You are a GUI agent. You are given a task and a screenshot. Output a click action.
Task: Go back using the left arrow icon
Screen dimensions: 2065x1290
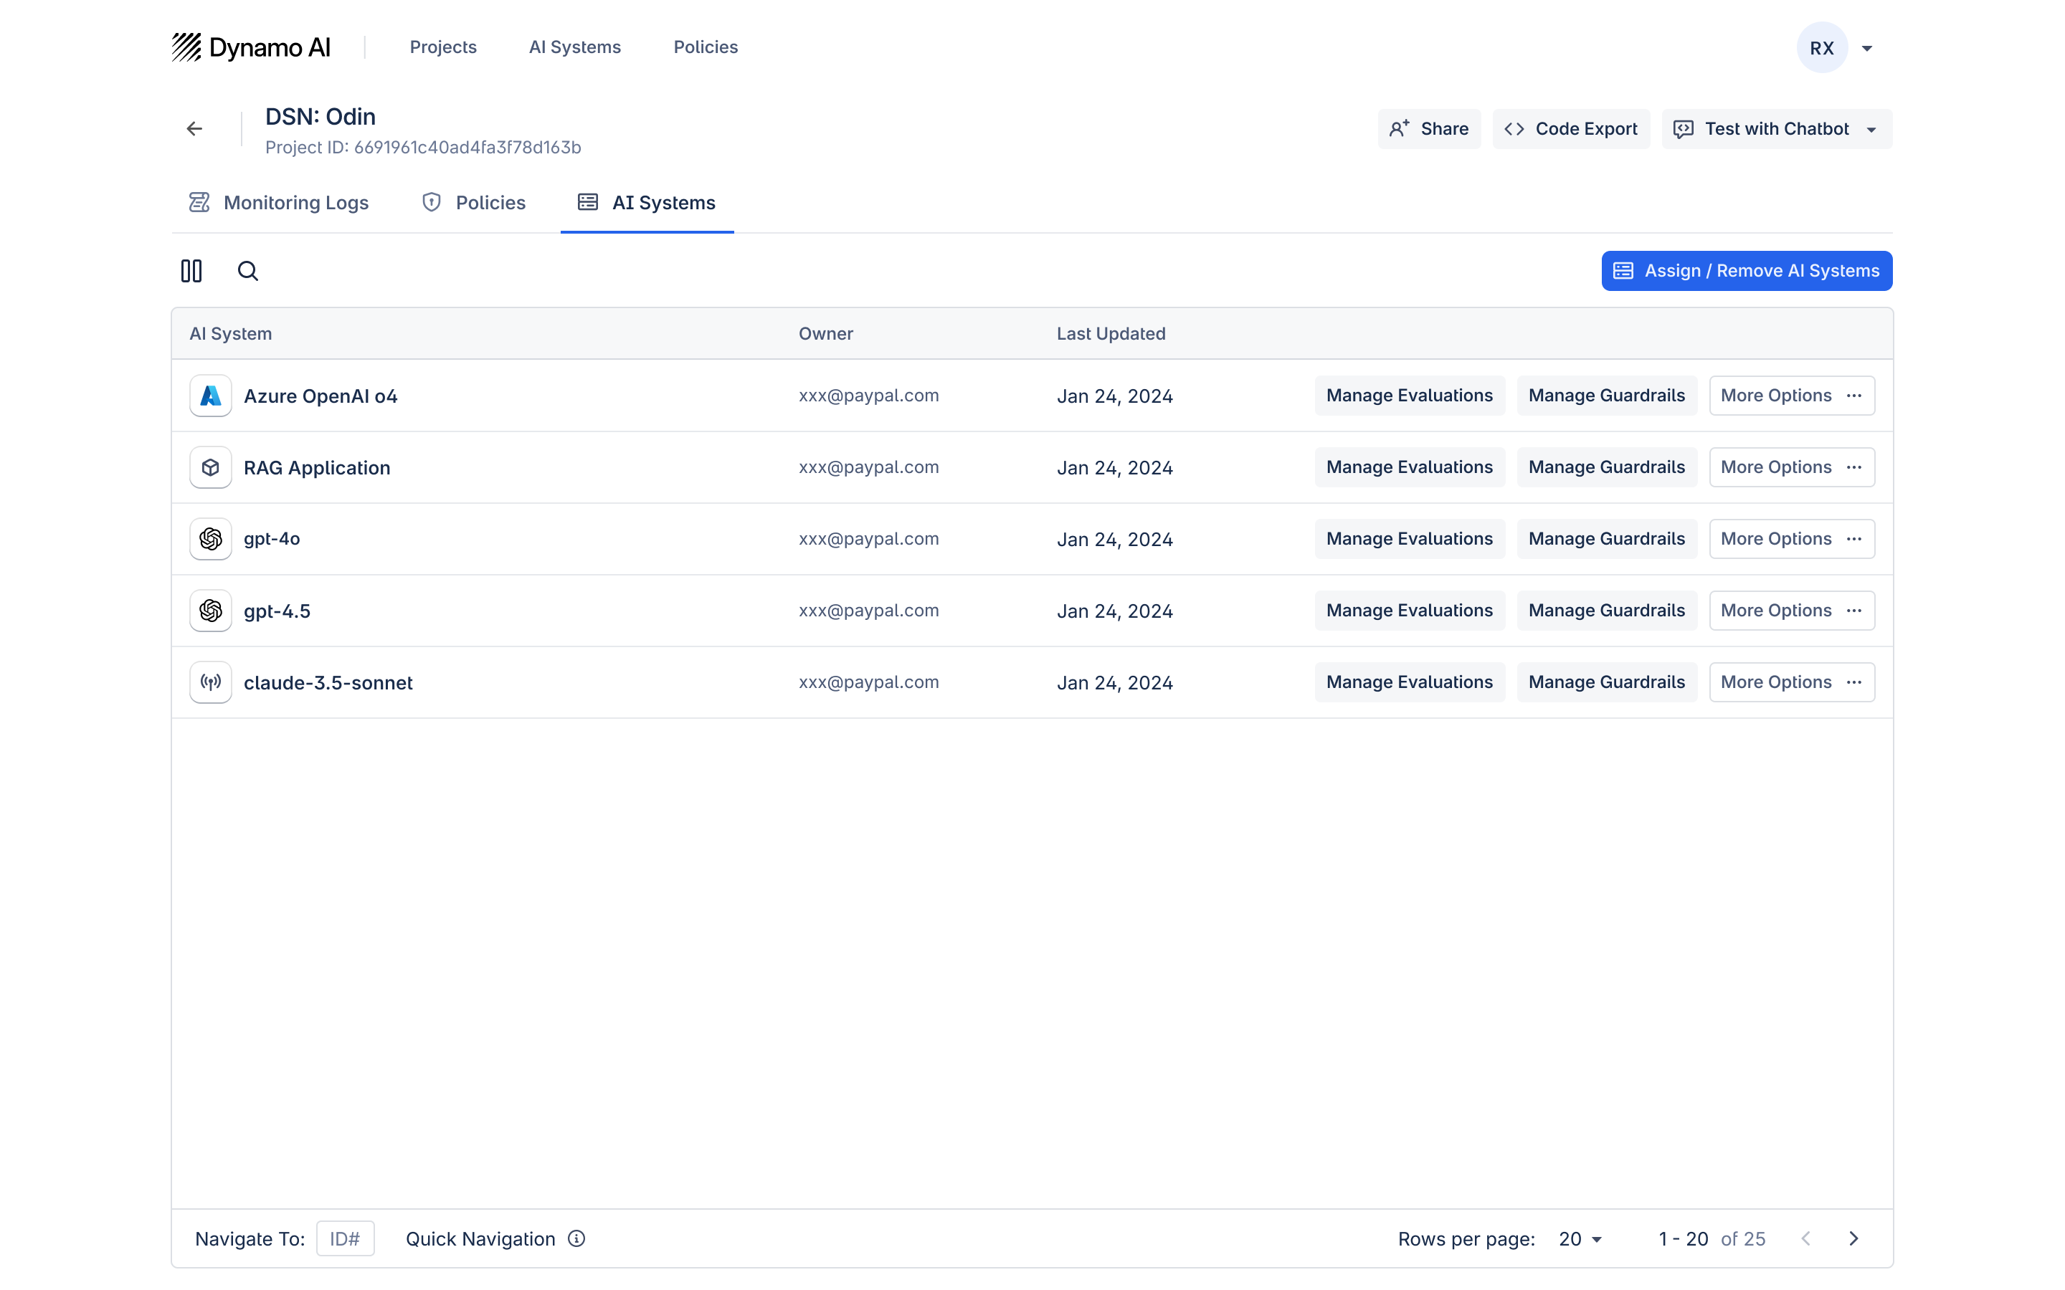(194, 129)
